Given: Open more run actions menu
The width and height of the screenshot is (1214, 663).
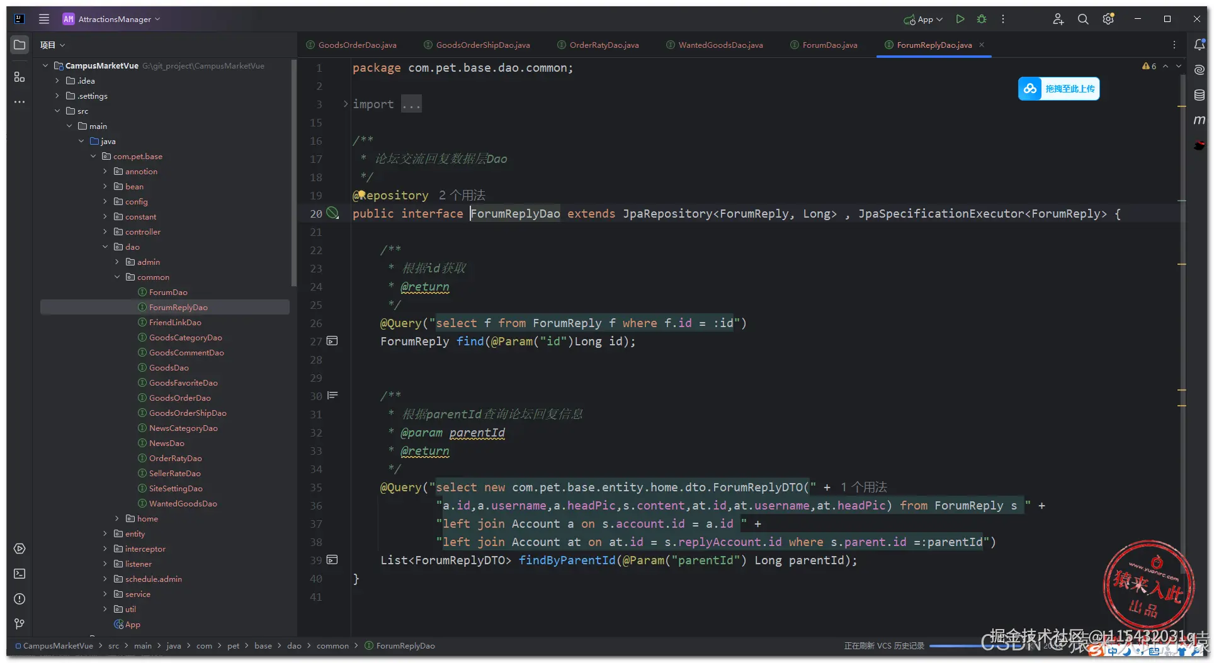Looking at the screenshot, I should (x=1003, y=19).
